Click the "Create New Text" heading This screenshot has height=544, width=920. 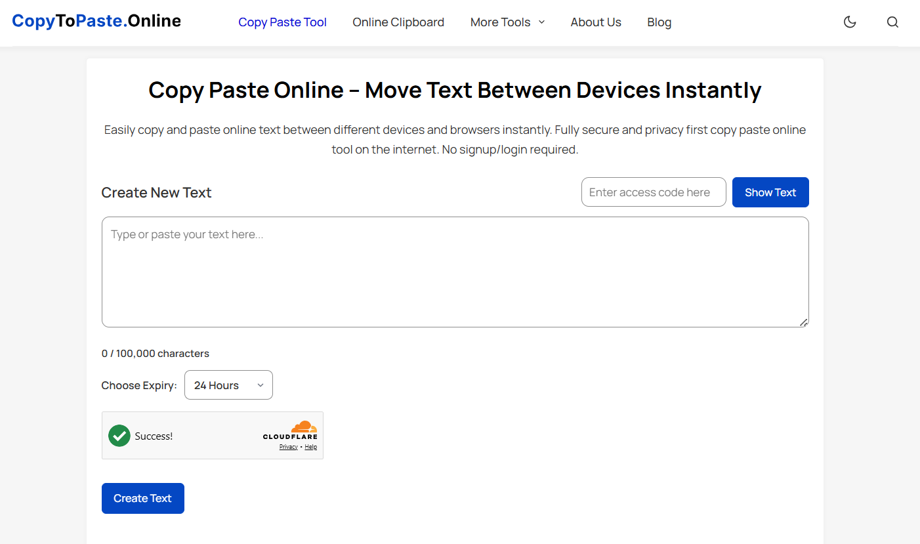(157, 193)
